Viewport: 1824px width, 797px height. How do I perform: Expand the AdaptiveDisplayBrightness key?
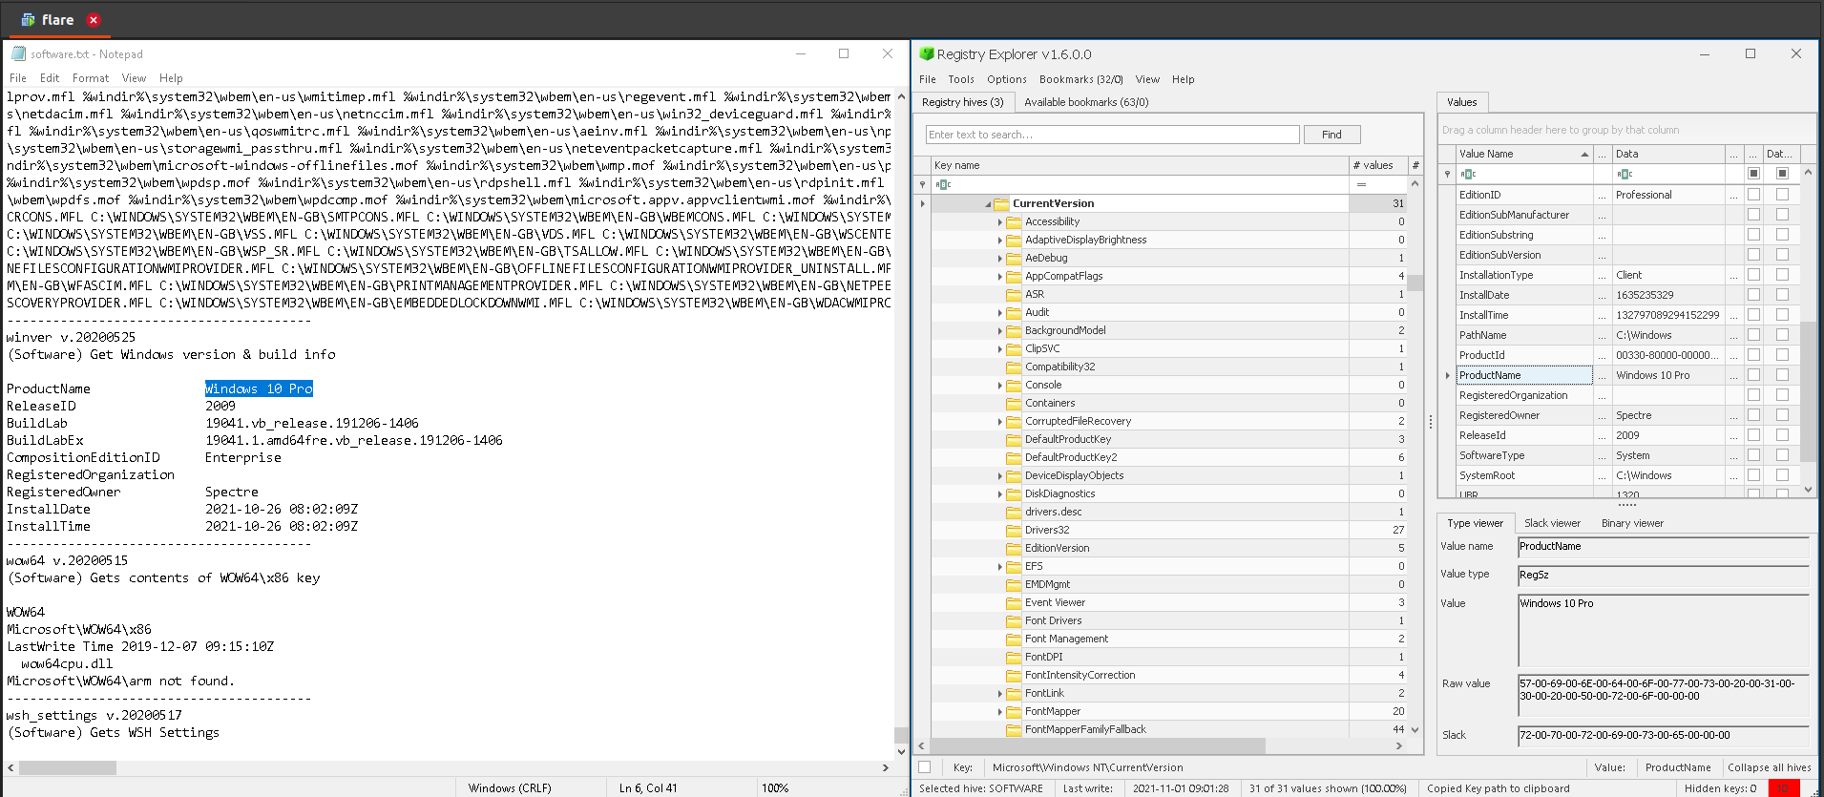tap(1000, 240)
